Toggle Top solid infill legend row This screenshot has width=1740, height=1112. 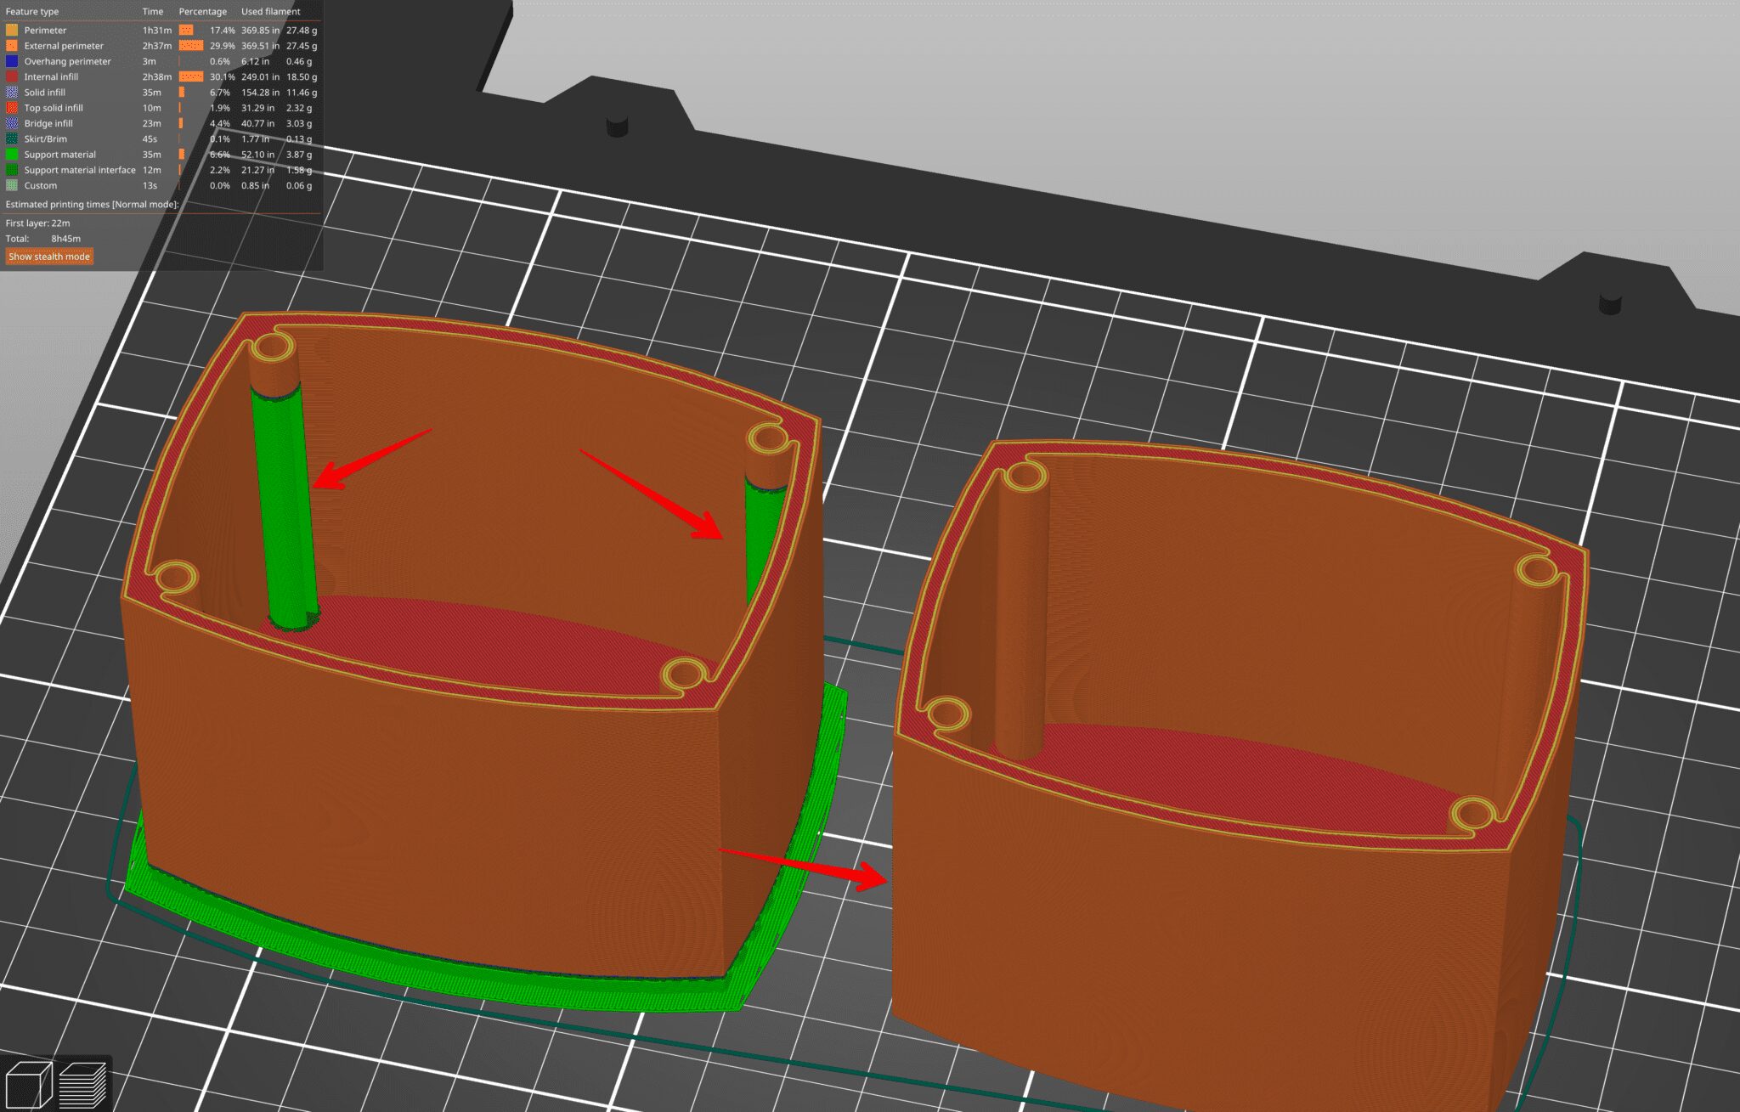point(161,108)
